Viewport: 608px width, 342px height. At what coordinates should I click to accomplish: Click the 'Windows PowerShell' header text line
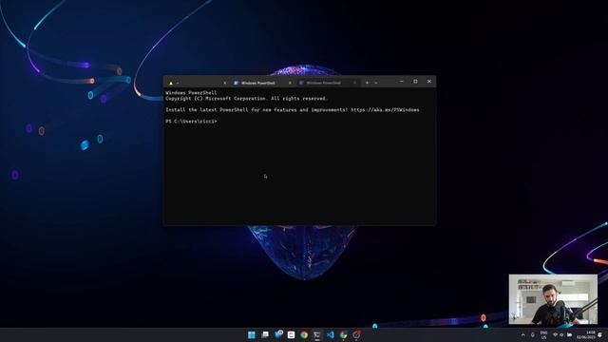pos(191,93)
